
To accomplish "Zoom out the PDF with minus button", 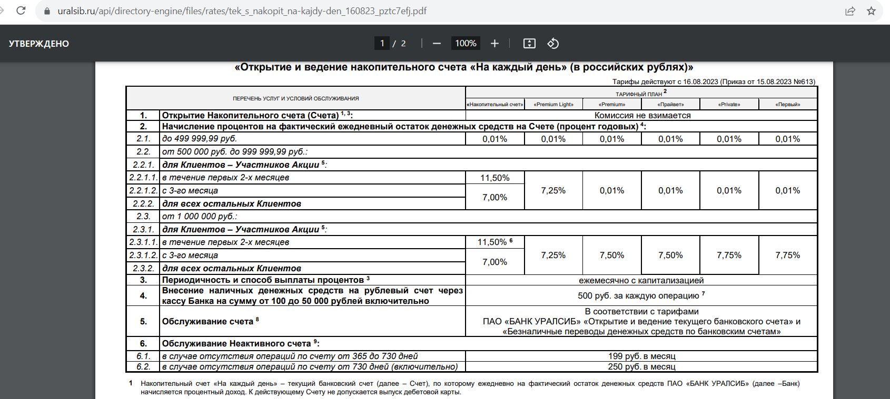I will tap(437, 44).
